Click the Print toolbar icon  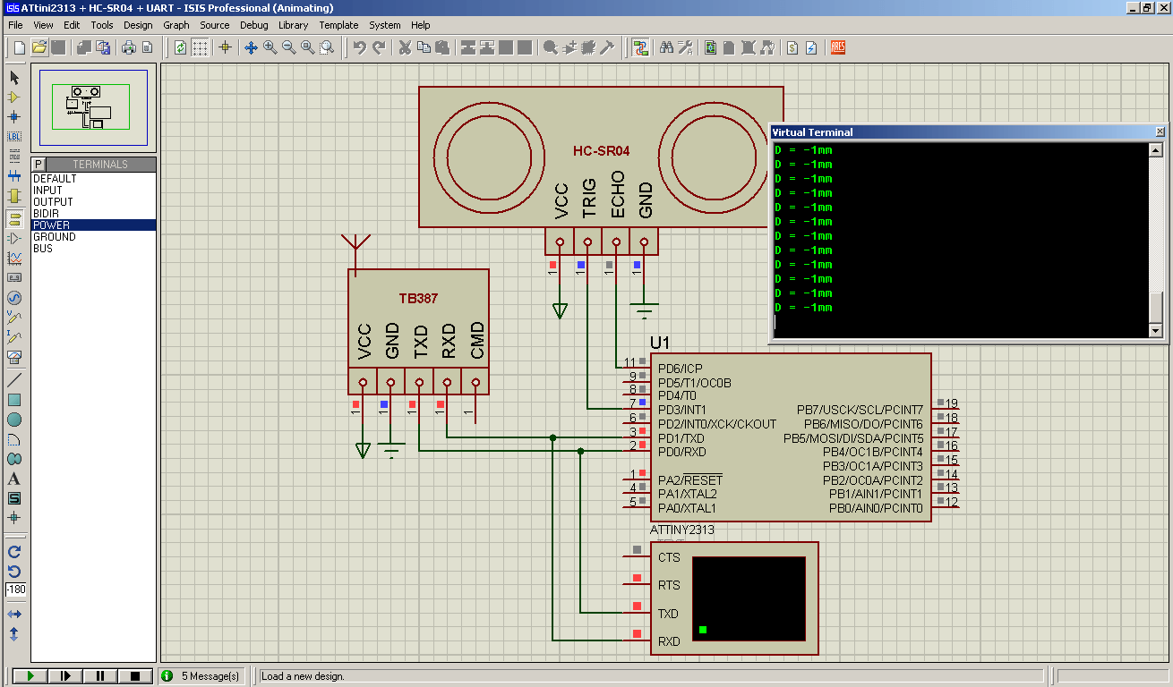click(x=128, y=47)
